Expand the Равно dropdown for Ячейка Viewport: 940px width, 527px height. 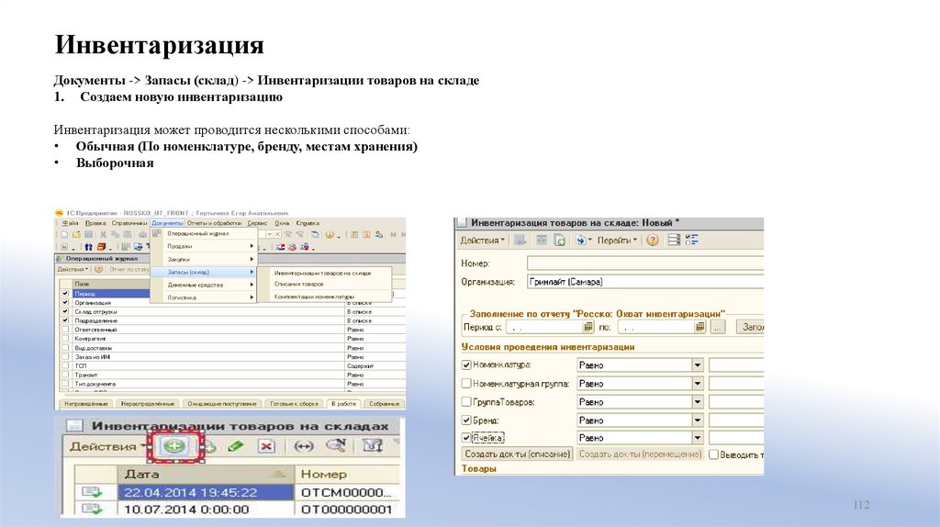coord(698,438)
